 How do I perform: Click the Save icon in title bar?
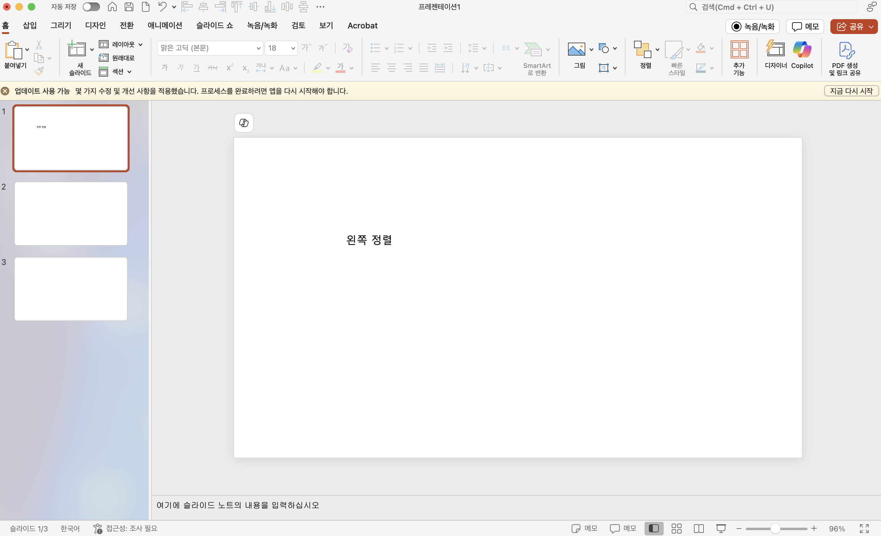[x=129, y=7]
